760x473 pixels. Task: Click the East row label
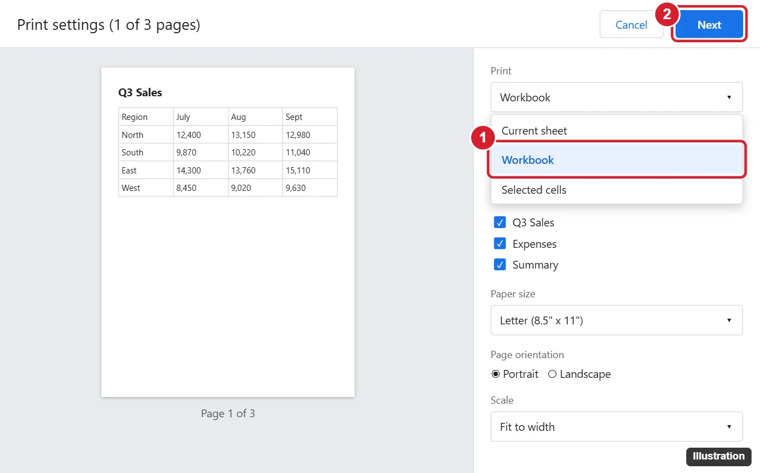click(x=146, y=170)
